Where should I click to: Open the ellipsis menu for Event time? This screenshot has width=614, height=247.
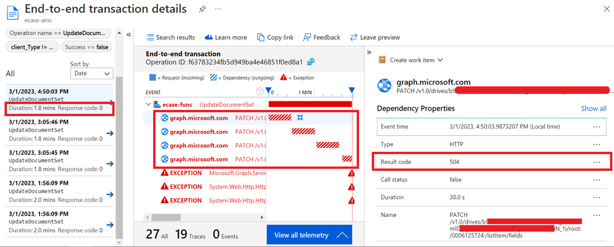596,127
